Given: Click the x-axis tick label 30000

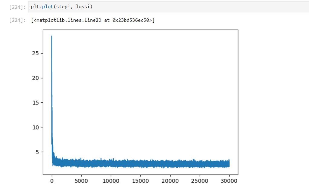Looking at the screenshot, I should (x=229, y=181).
